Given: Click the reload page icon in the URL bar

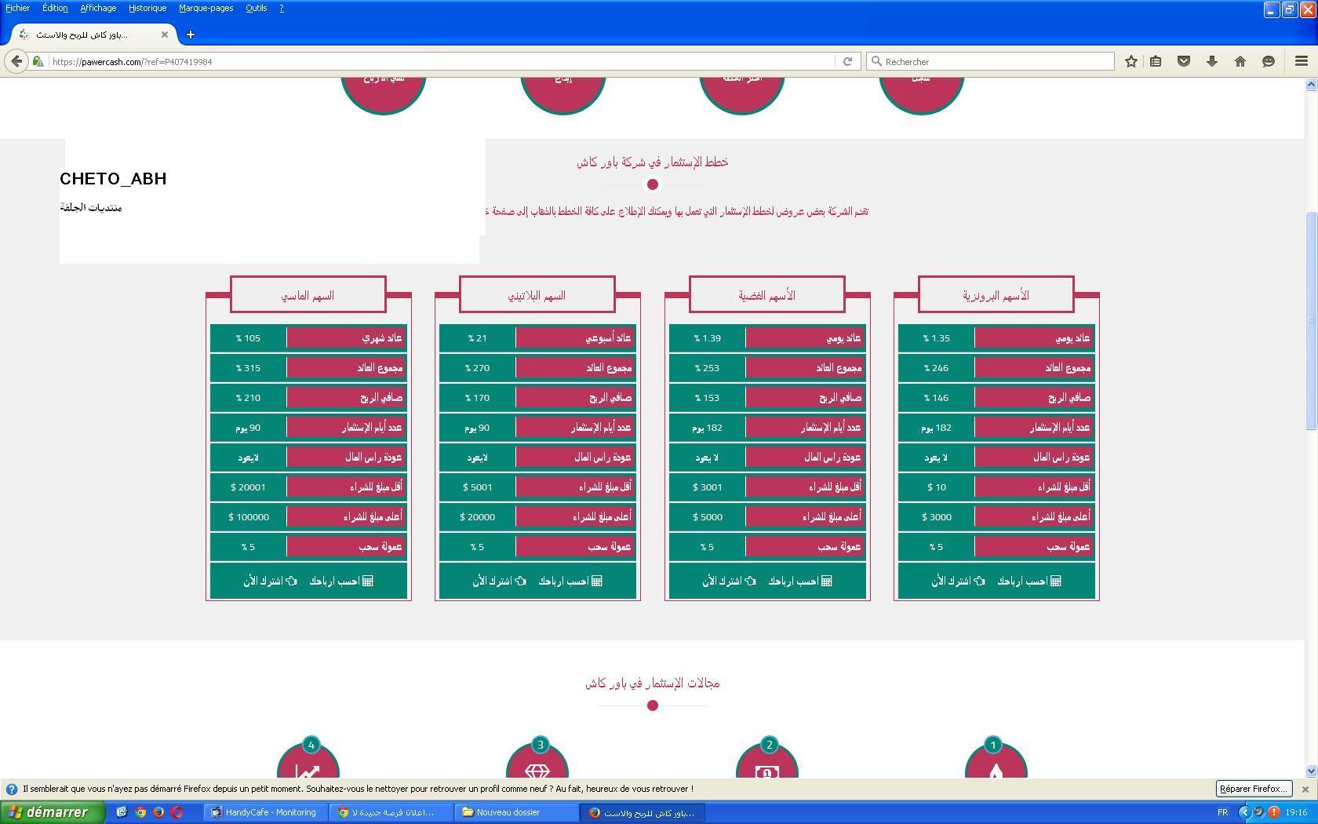Looking at the screenshot, I should pos(847,61).
